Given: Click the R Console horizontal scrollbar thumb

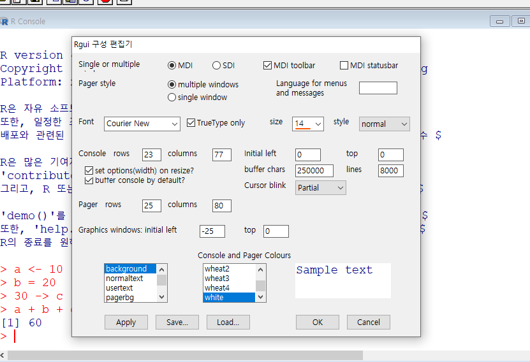Looking at the screenshot, I should tap(185, 355).
